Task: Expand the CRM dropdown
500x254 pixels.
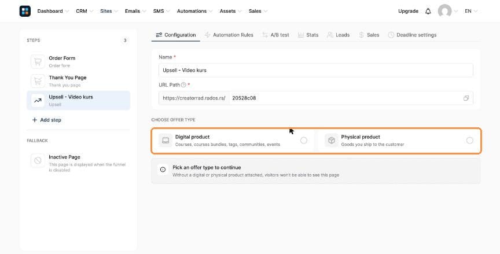Action: [84, 11]
